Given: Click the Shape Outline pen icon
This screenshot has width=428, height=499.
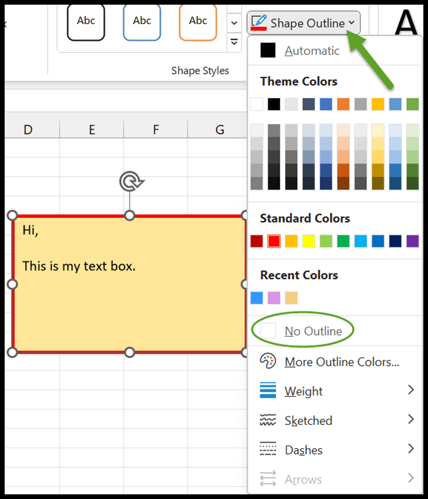Looking at the screenshot, I should [x=258, y=23].
